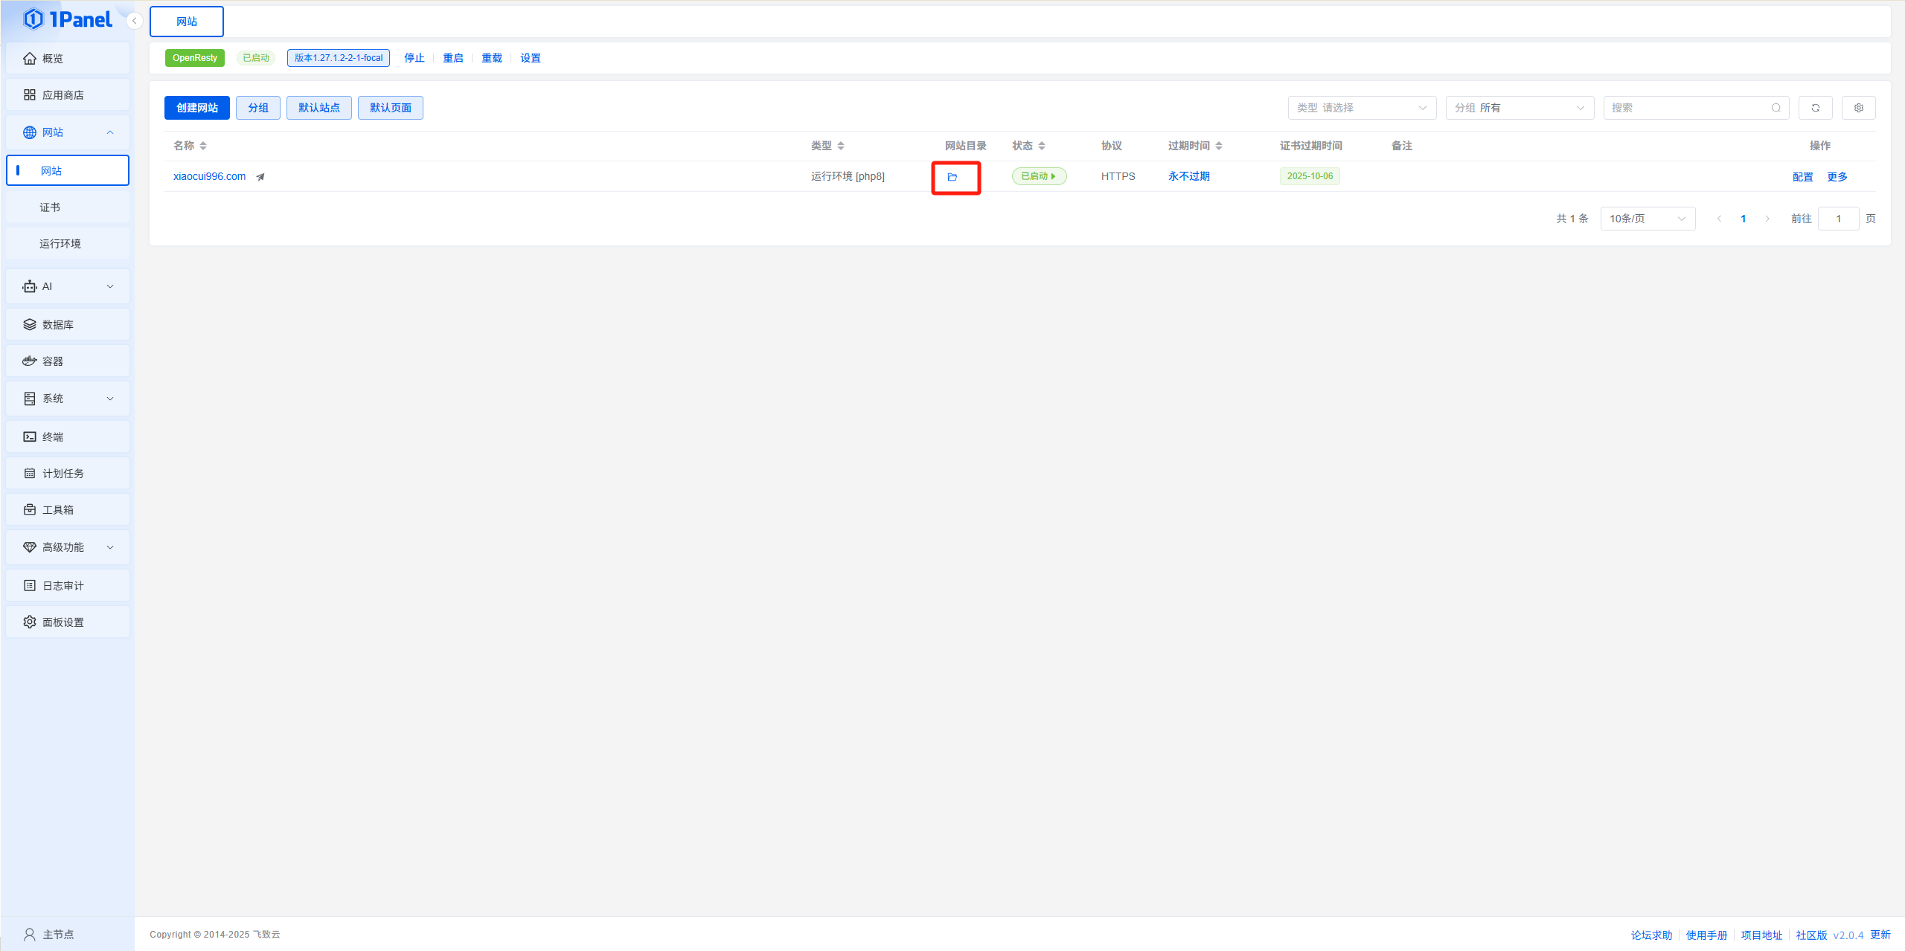Click the search magnifier icon
The width and height of the screenshot is (1905, 951).
pyautogui.click(x=1776, y=108)
